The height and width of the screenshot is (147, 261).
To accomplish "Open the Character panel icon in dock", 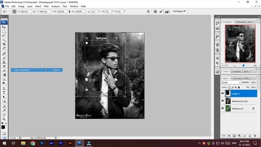I will point(217,58).
